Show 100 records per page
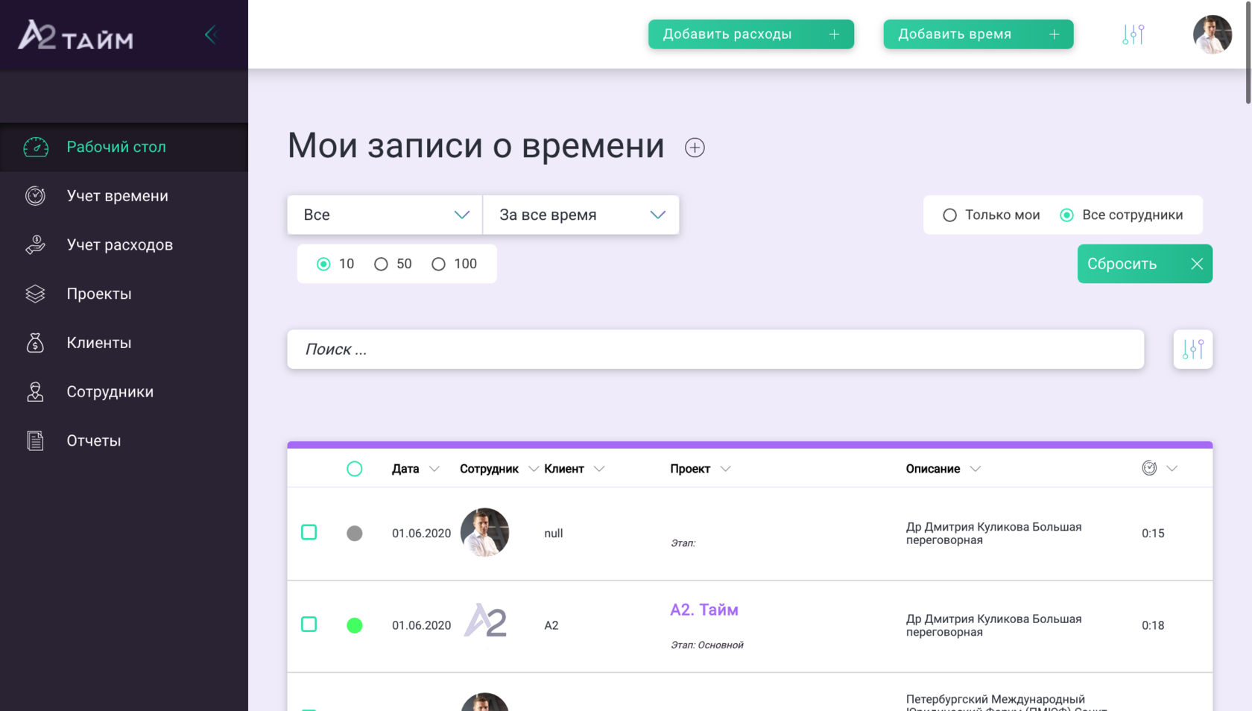 pyautogui.click(x=438, y=264)
